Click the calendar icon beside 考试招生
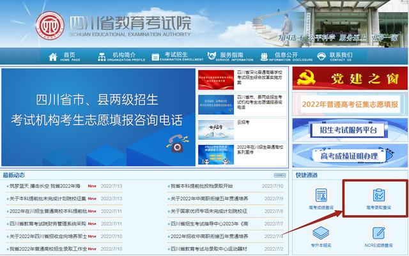Screen dimensions: 409x256 [155, 57]
